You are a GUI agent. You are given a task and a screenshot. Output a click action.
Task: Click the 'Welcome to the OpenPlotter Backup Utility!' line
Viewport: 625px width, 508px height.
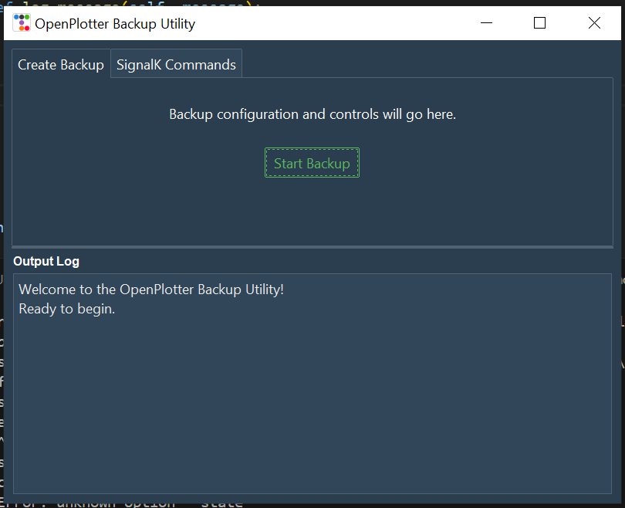tap(151, 290)
